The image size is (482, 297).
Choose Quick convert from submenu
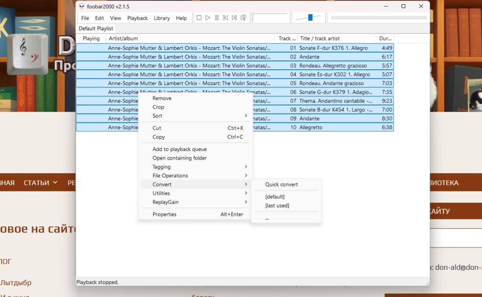tap(281, 185)
